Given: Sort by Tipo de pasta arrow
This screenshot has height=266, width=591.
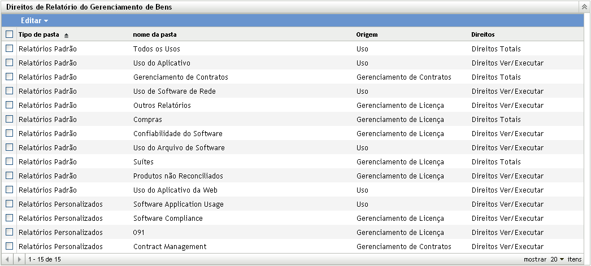Looking at the screenshot, I should pyautogui.click(x=66, y=34).
